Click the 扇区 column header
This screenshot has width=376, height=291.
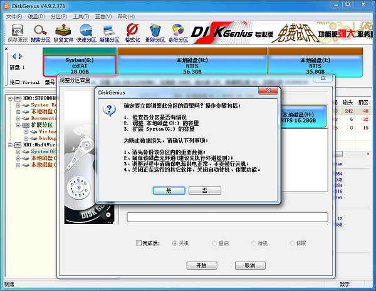363,103
